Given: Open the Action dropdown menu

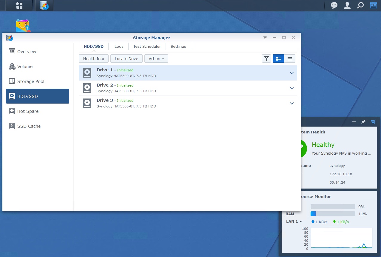Looking at the screenshot, I should click(x=156, y=59).
